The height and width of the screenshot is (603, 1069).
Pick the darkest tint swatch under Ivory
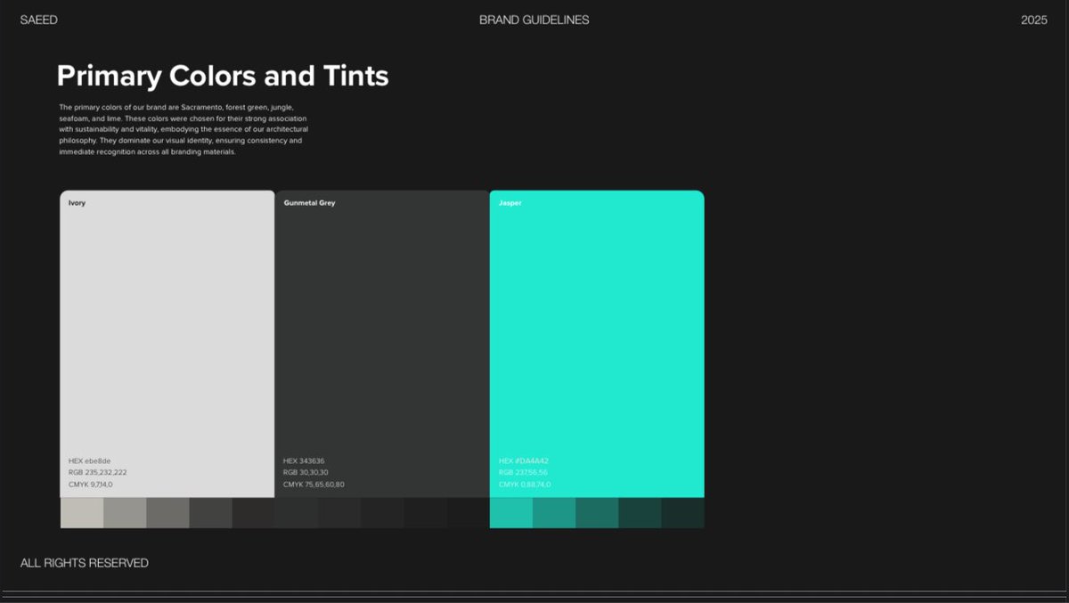254,513
